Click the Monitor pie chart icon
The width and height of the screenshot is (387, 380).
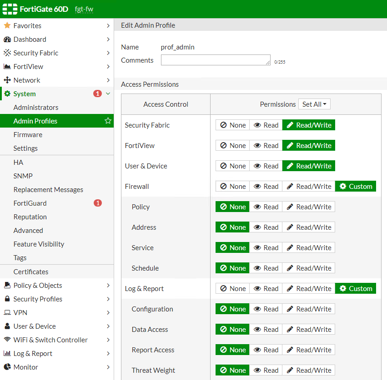[7, 367]
